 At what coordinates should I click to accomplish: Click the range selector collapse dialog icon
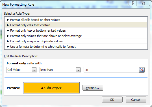[x=142, y=70]
